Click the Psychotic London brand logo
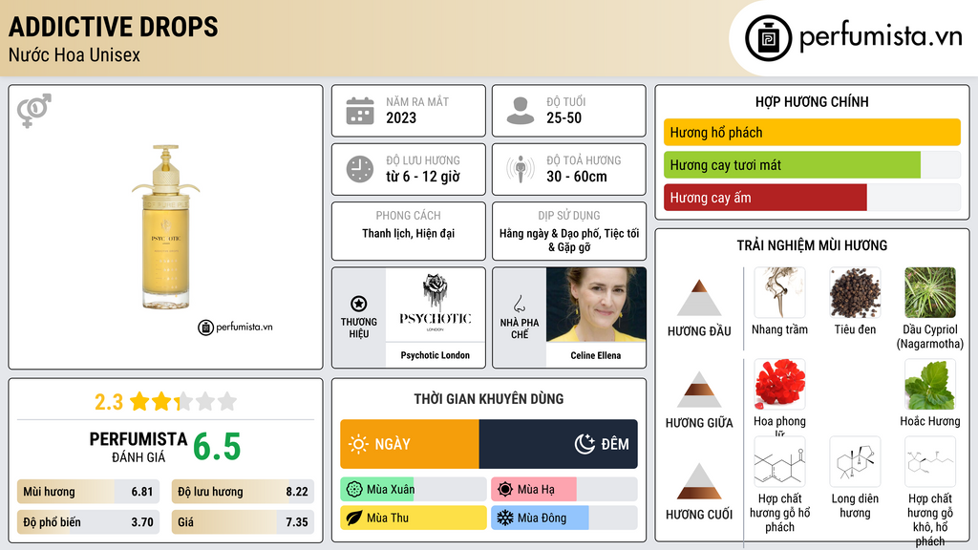The height and width of the screenshot is (550, 978). 436,305
